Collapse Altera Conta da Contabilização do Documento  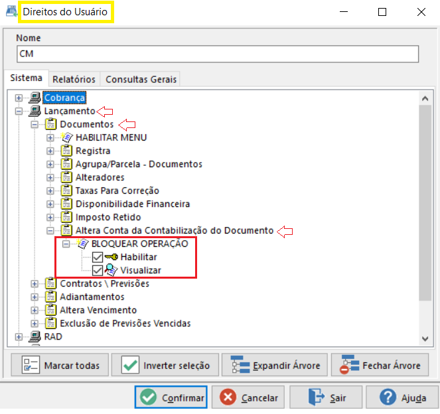50,231
